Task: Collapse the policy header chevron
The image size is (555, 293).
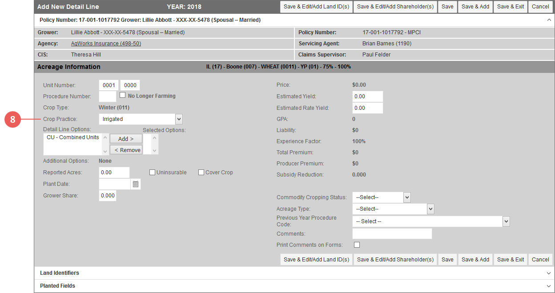Action: 549,20
